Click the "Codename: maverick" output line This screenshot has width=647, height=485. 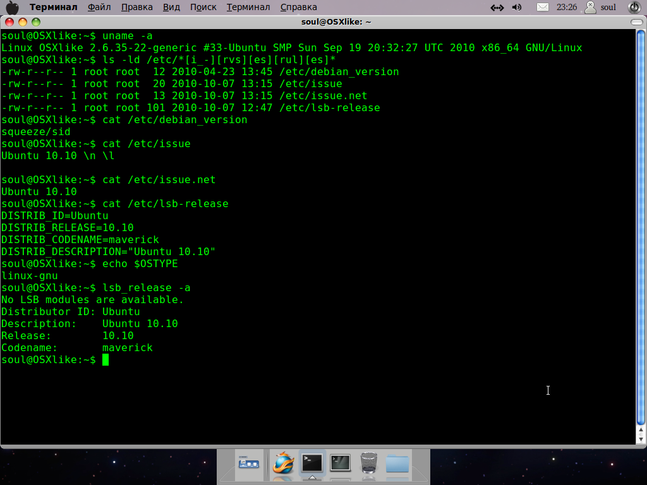click(x=77, y=348)
